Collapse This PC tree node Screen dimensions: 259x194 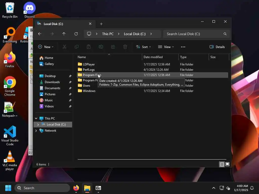click(x=36, y=118)
